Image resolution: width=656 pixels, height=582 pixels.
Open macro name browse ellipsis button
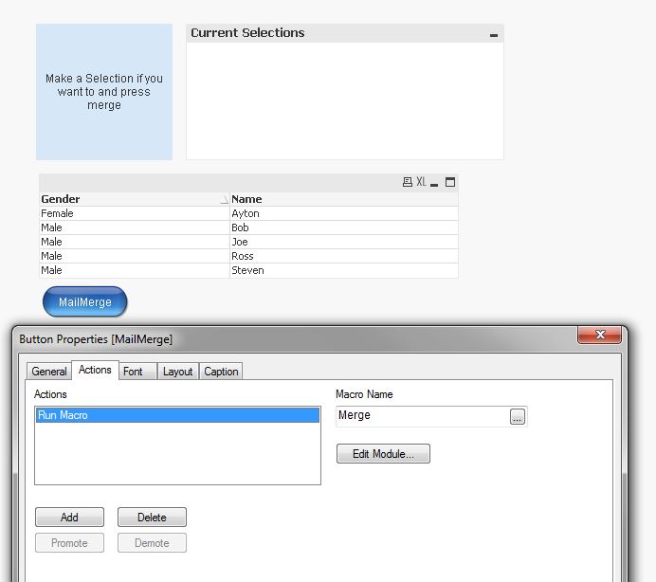517,417
